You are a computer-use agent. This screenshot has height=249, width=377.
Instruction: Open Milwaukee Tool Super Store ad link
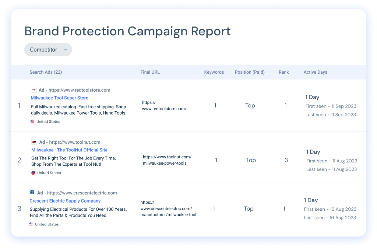tap(59, 98)
